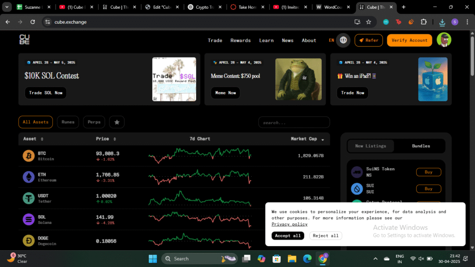Show favorites with the star filter
The height and width of the screenshot is (267, 475).
[x=116, y=122]
